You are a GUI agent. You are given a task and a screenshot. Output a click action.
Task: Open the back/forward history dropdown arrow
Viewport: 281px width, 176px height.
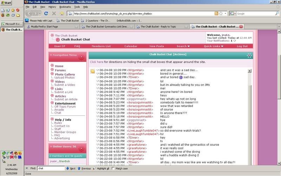(40, 13)
